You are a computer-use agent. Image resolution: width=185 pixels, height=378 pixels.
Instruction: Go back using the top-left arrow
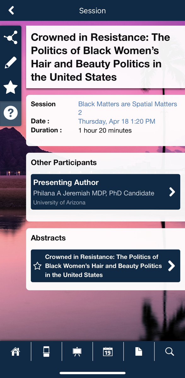[x=11, y=10]
